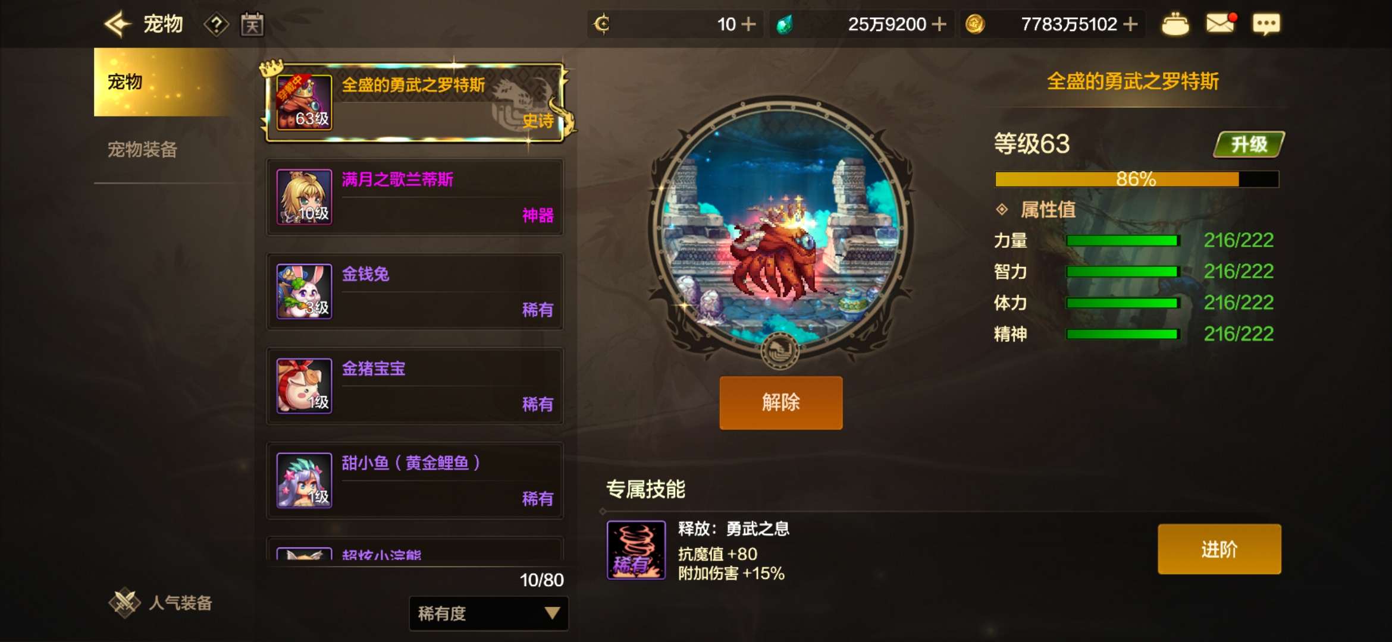The width and height of the screenshot is (1392, 642).
Task: Add more green gems with plus
Action: click(939, 24)
